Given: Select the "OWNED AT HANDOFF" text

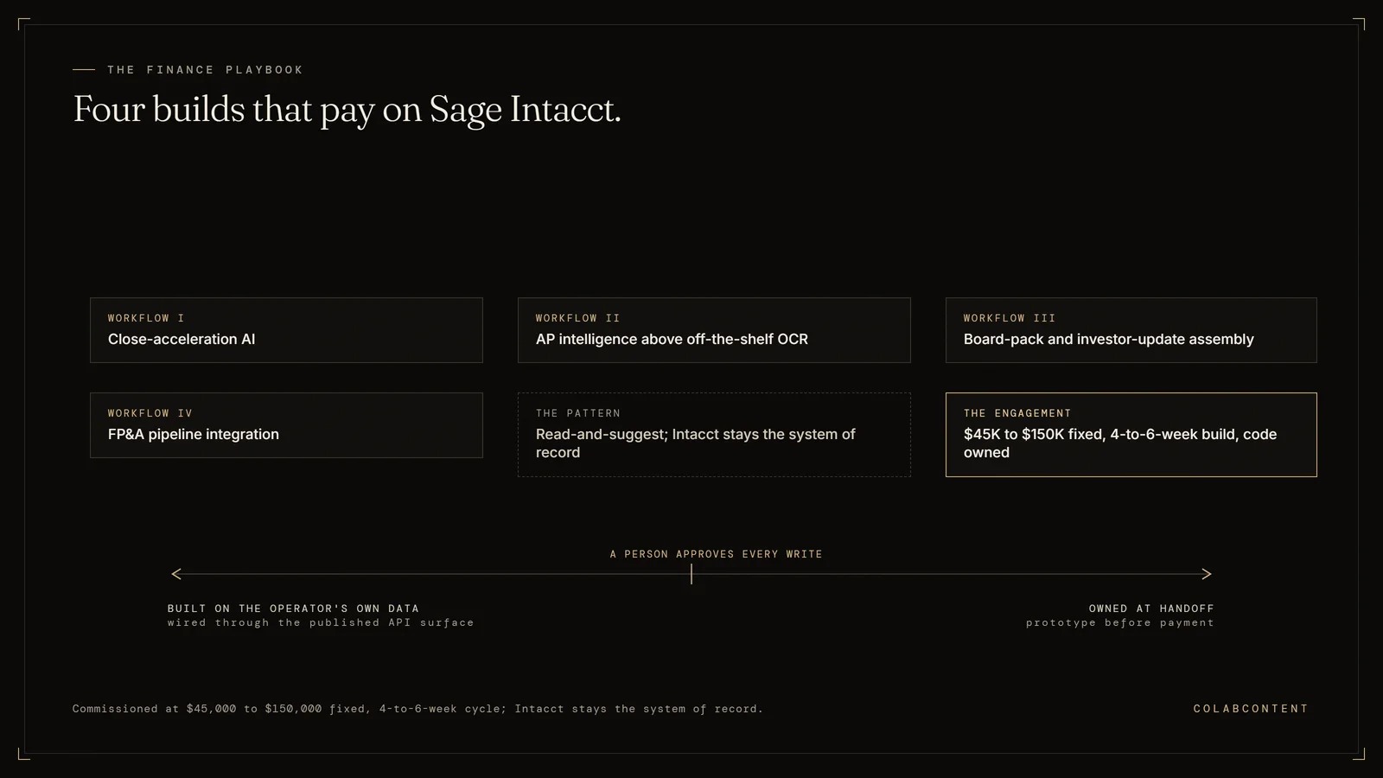Looking at the screenshot, I should (x=1151, y=609).
